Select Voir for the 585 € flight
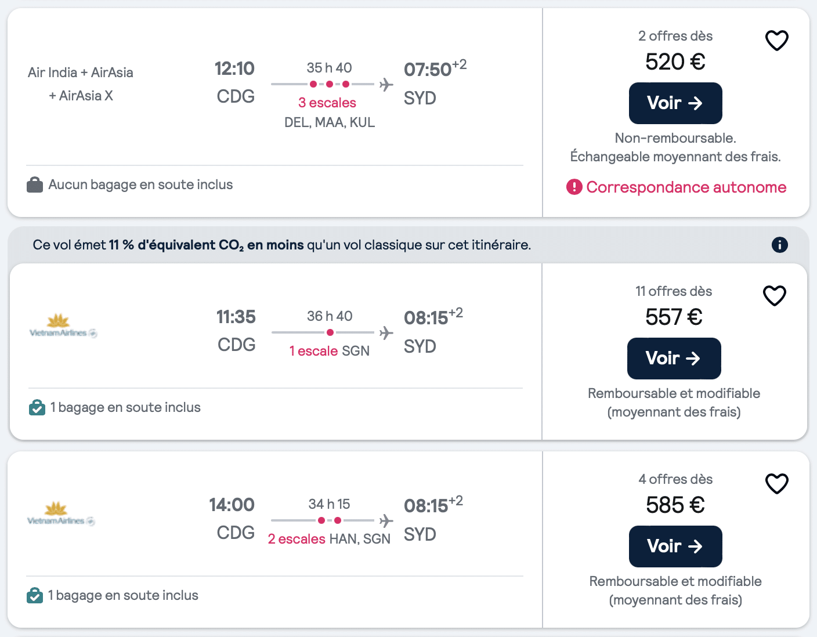 click(675, 546)
